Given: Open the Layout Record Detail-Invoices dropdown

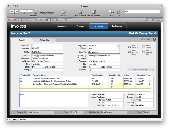Looking at the screenshot, I should pos(25,20).
